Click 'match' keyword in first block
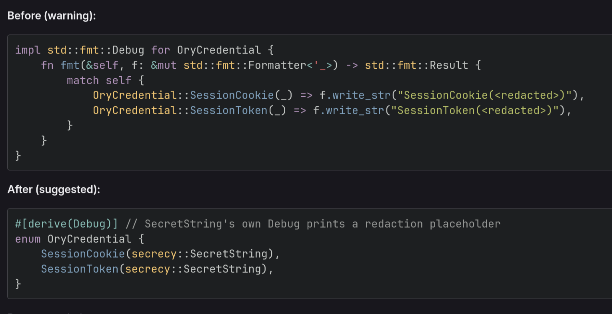612x314 pixels. pyautogui.click(x=83, y=80)
